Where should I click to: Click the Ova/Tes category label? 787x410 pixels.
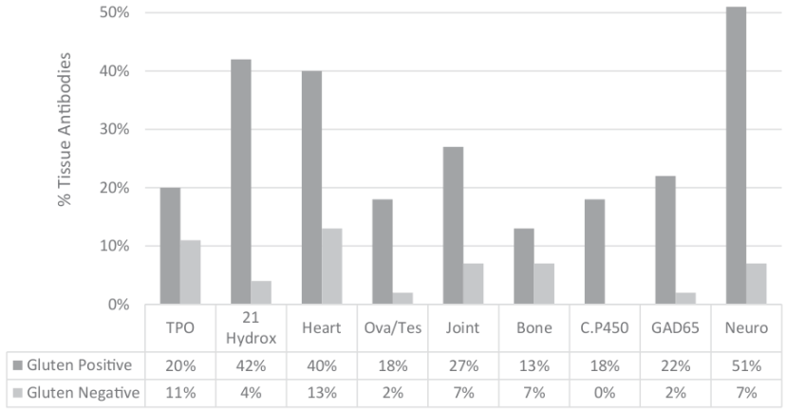pos(393,327)
